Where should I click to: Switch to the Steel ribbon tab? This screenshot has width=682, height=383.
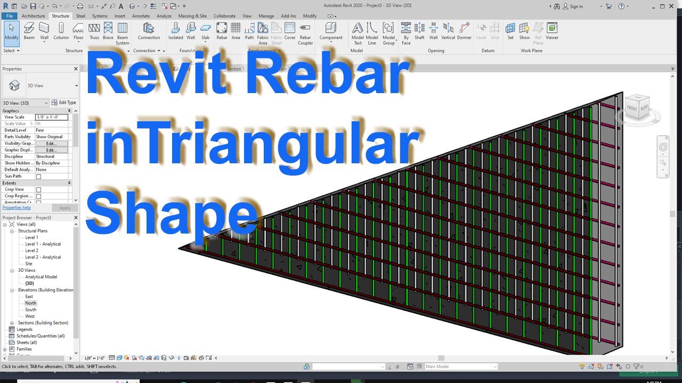80,16
